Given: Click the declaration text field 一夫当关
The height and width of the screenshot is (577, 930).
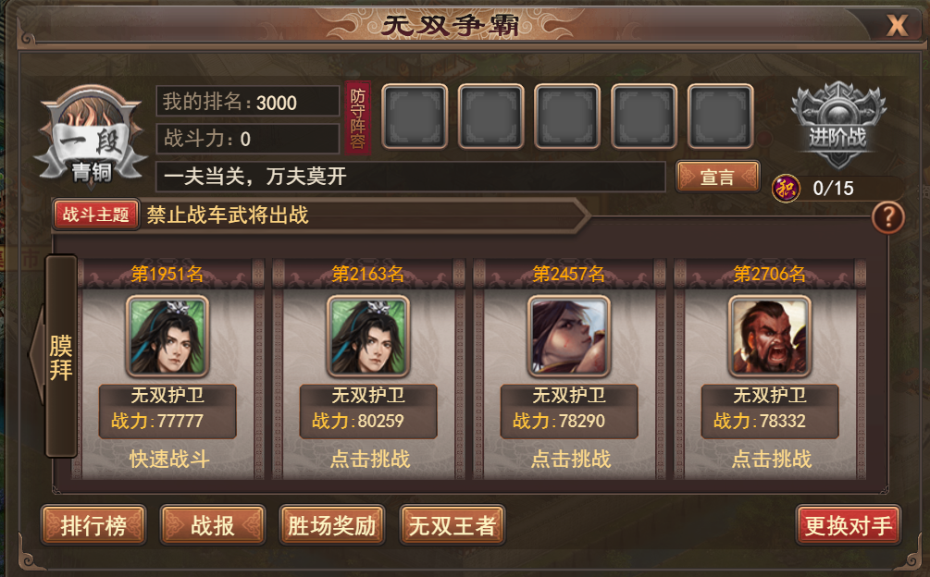Looking at the screenshot, I should tap(411, 177).
